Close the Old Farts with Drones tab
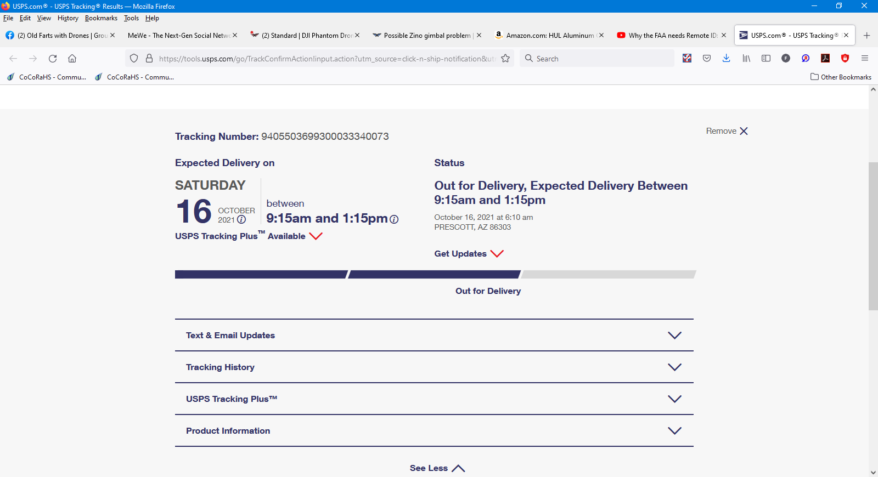This screenshot has height=477, width=878. [x=112, y=35]
